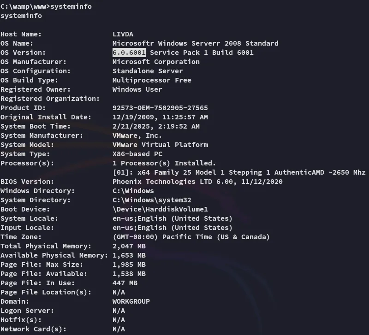Click the Original Install Date value

(x=160, y=117)
